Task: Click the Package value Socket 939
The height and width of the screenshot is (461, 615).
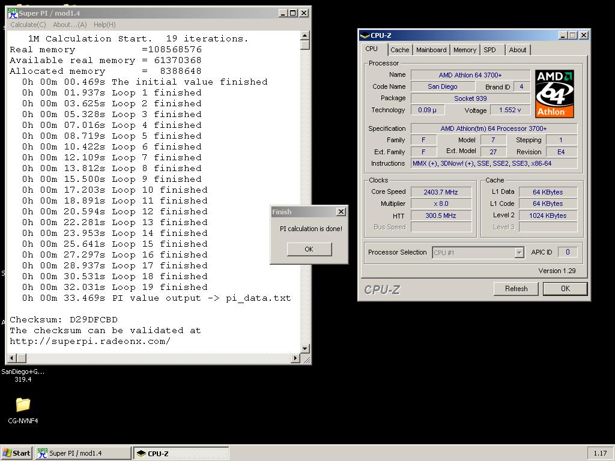Action: (470, 98)
